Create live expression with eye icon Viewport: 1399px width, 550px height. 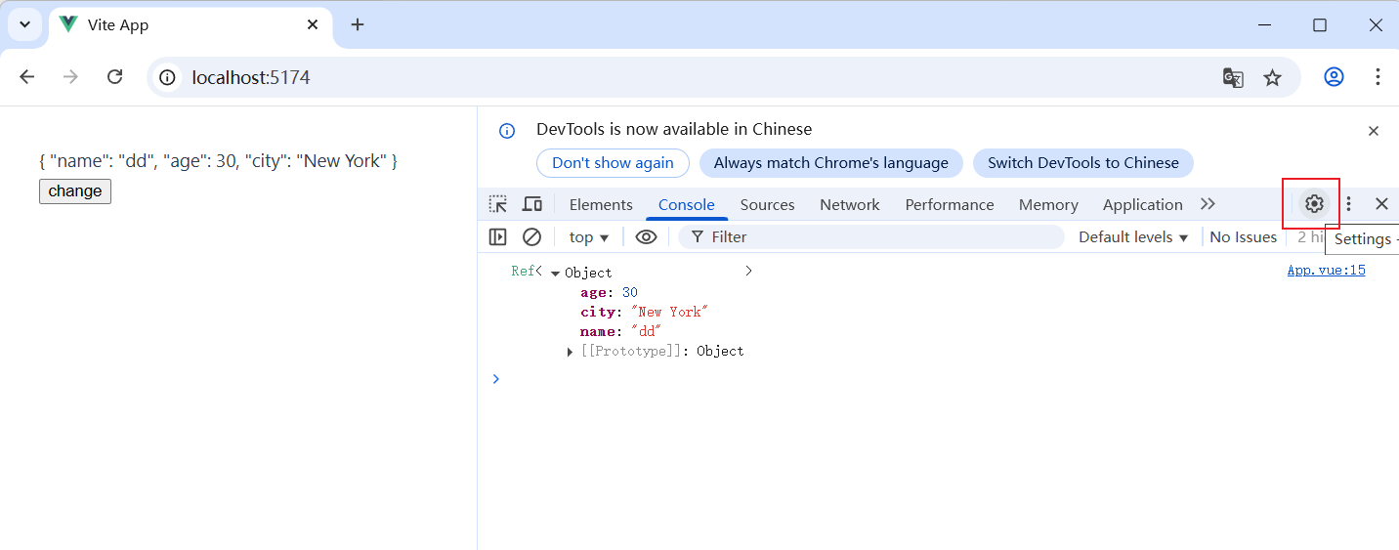(646, 236)
